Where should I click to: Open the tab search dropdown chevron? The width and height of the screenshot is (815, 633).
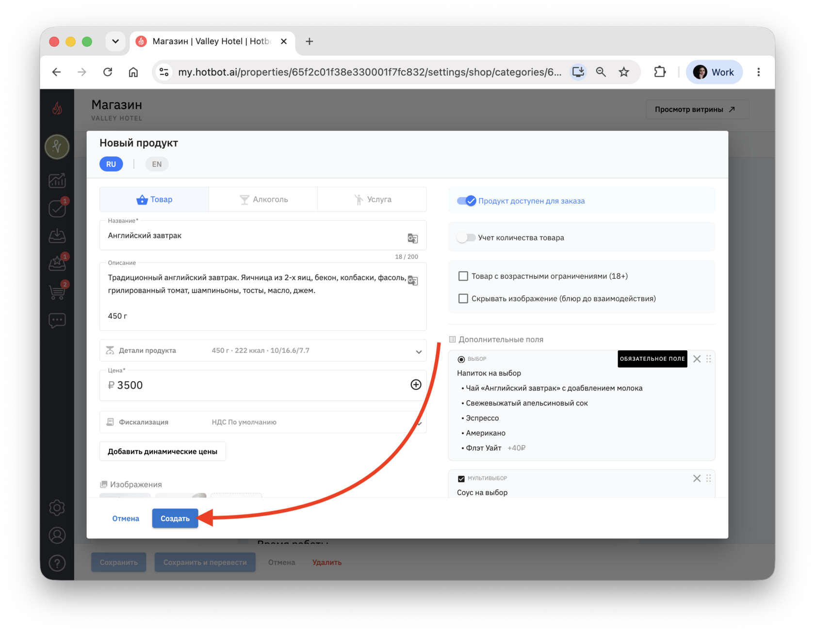tap(115, 41)
